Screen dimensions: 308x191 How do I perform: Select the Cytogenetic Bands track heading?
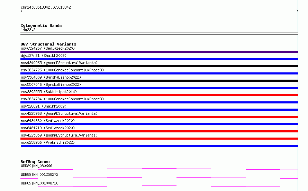41,26
